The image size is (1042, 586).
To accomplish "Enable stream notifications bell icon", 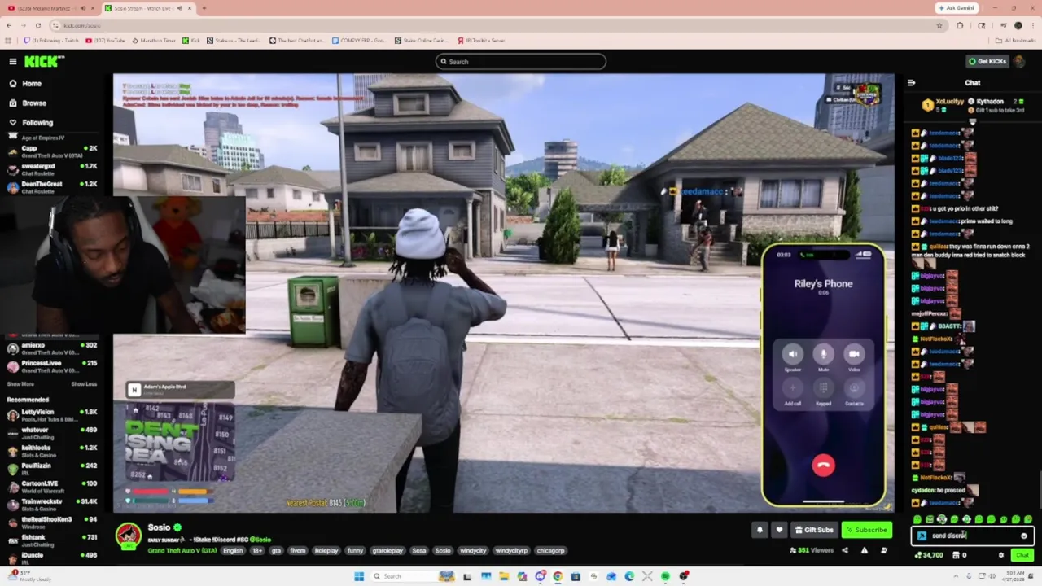I will pyautogui.click(x=760, y=530).
